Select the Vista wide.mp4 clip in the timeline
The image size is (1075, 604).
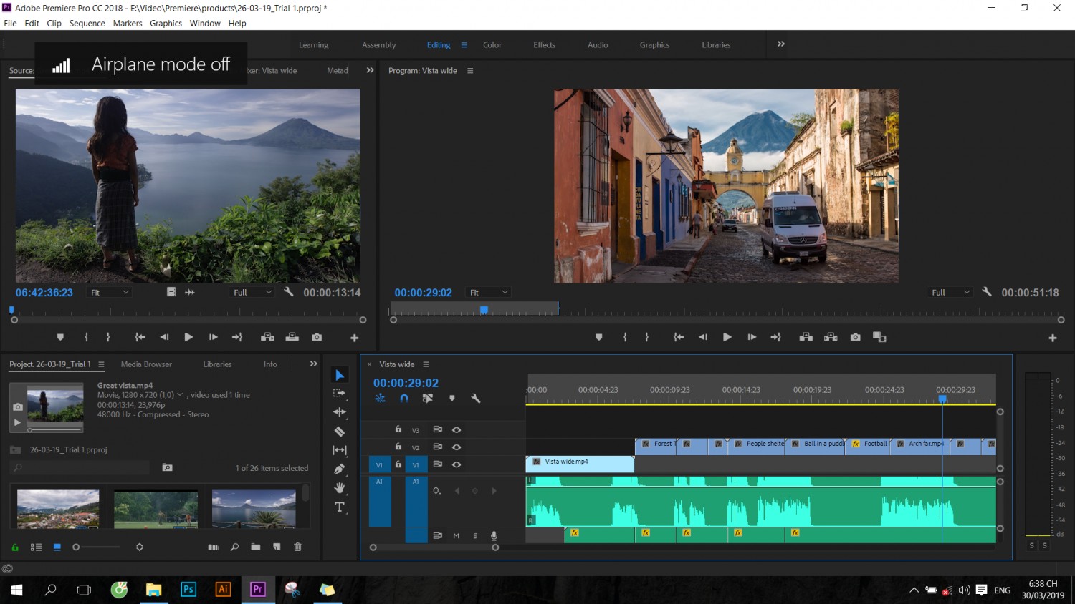click(580, 464)
